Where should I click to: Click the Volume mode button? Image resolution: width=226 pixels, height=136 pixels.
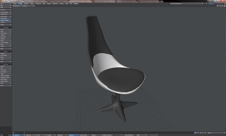coord(6,22)
